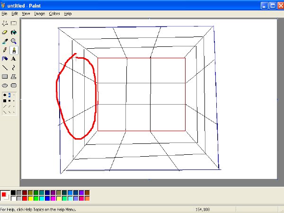Select the medium square brush shape
Screen dimensions: 284x213
(9, 101)
